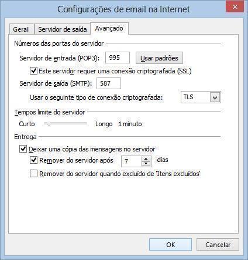Click the SMTP port number field
Image resolution: width=248 pixels, height=260 pixels.
(x=109, y=83)
